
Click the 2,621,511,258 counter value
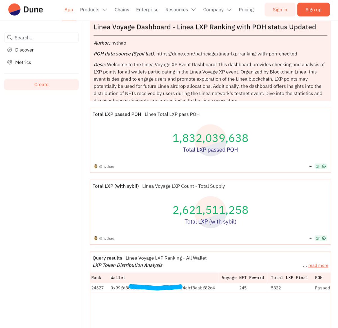coord(210,210)
